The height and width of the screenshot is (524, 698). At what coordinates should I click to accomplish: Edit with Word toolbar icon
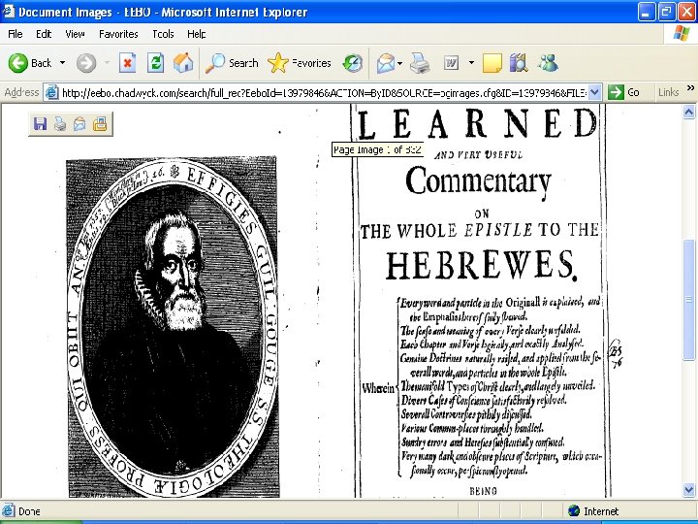[x=452, y=63]
